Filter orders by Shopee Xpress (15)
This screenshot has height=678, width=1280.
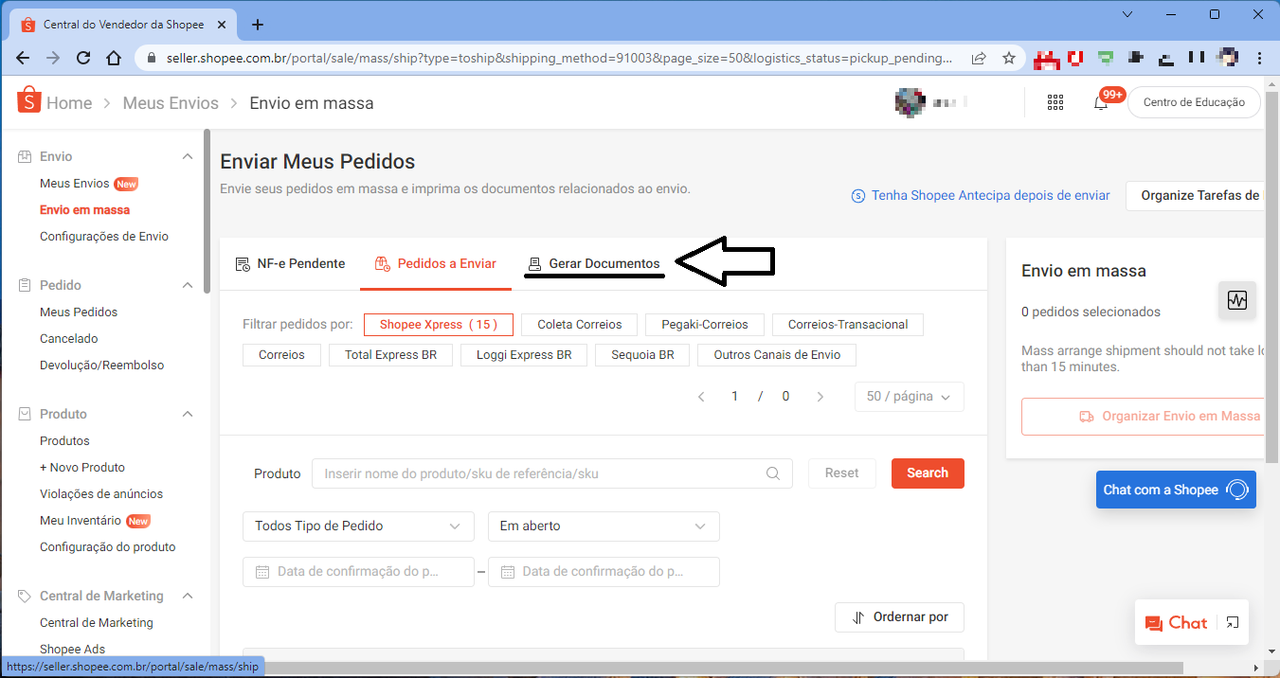(438, 325)
